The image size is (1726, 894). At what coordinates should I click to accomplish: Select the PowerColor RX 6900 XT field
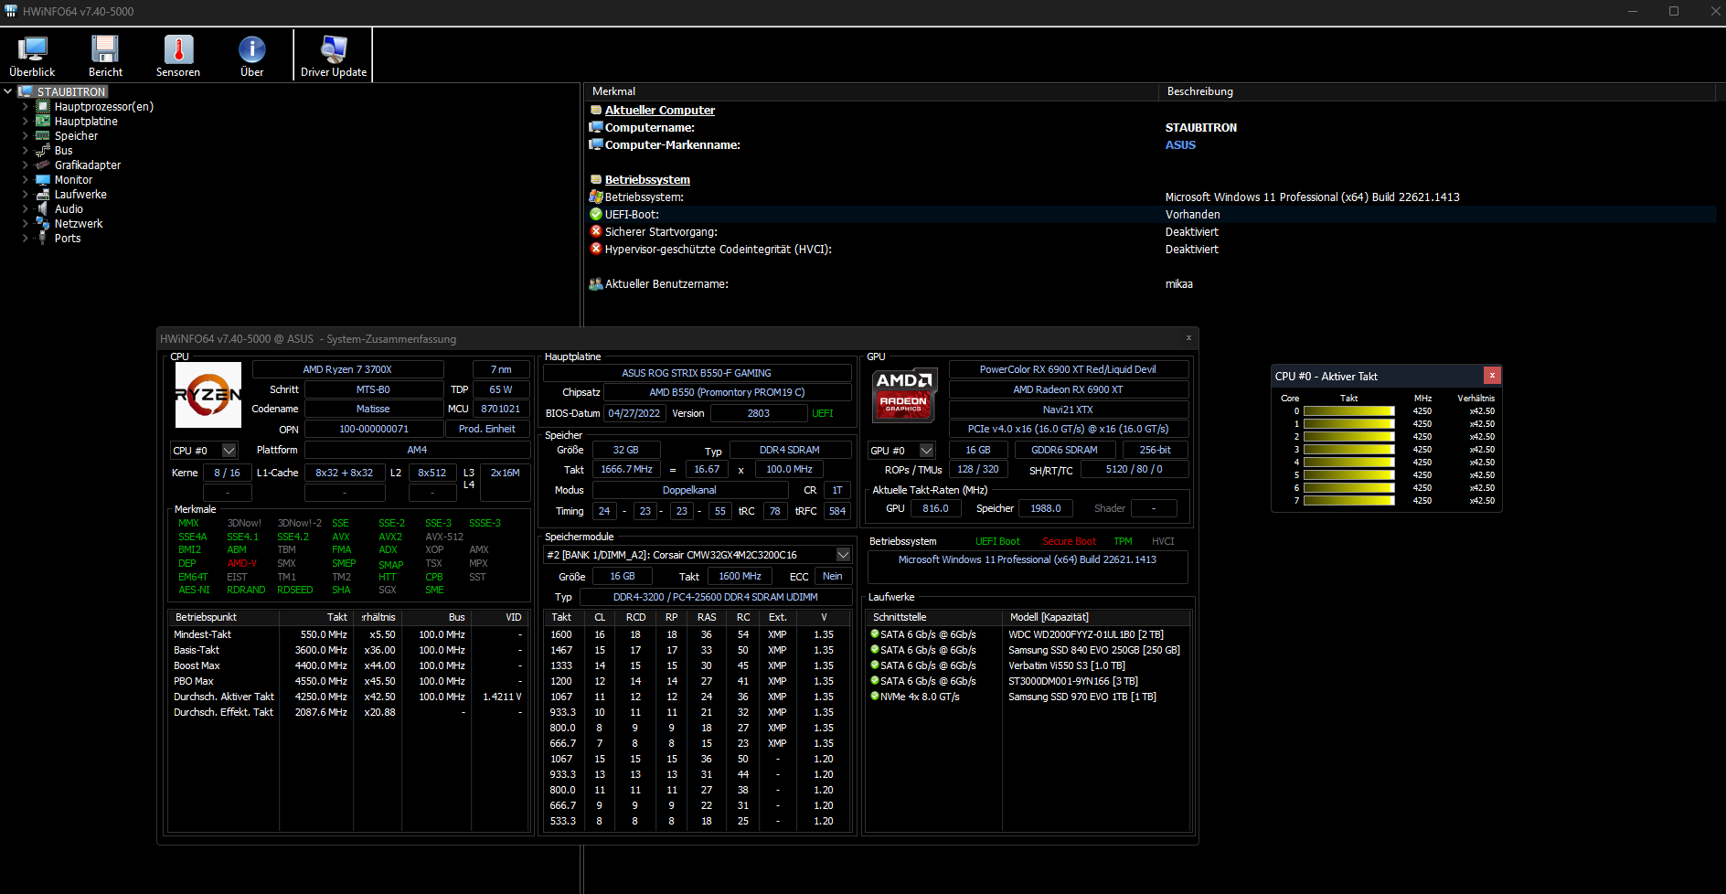pos(1068,369)
